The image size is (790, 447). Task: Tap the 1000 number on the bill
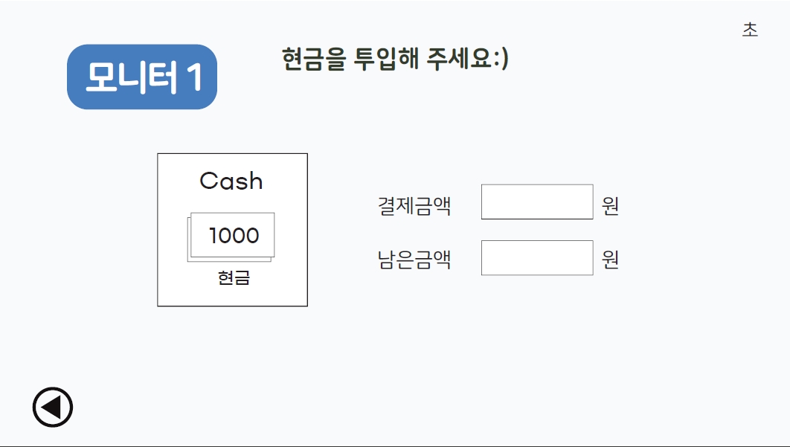pos(234,236)
